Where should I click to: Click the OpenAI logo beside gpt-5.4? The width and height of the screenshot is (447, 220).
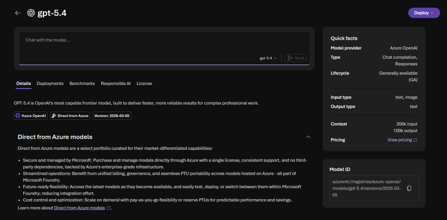pos(31,13)
